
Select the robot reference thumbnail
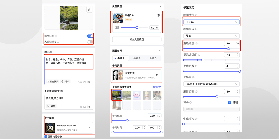tap(137, 95)
